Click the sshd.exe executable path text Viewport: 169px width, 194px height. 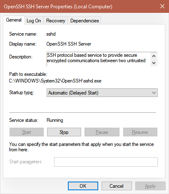tap(55, 81)
